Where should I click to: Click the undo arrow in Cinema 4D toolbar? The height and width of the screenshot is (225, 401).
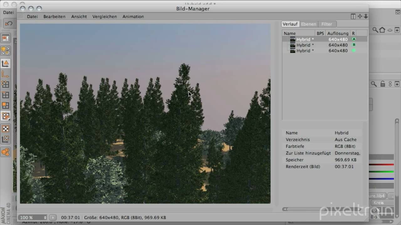coord(9,23)
